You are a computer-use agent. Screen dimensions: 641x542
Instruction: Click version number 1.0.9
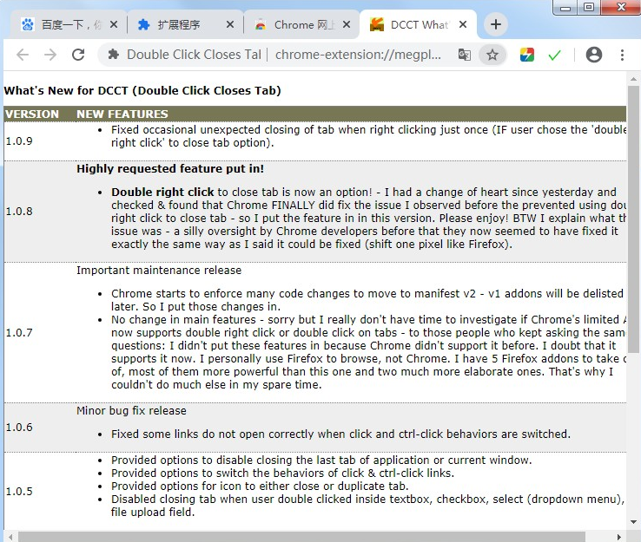point(19,140)
